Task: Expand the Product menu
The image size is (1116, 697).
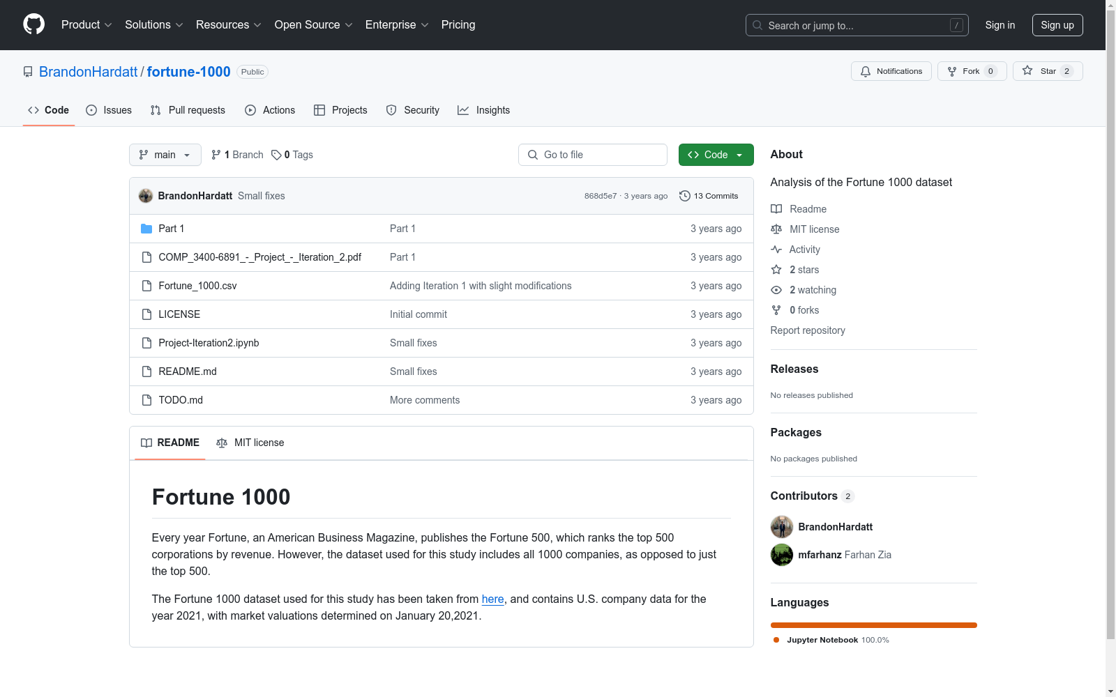Action: [x=86, y=25]
